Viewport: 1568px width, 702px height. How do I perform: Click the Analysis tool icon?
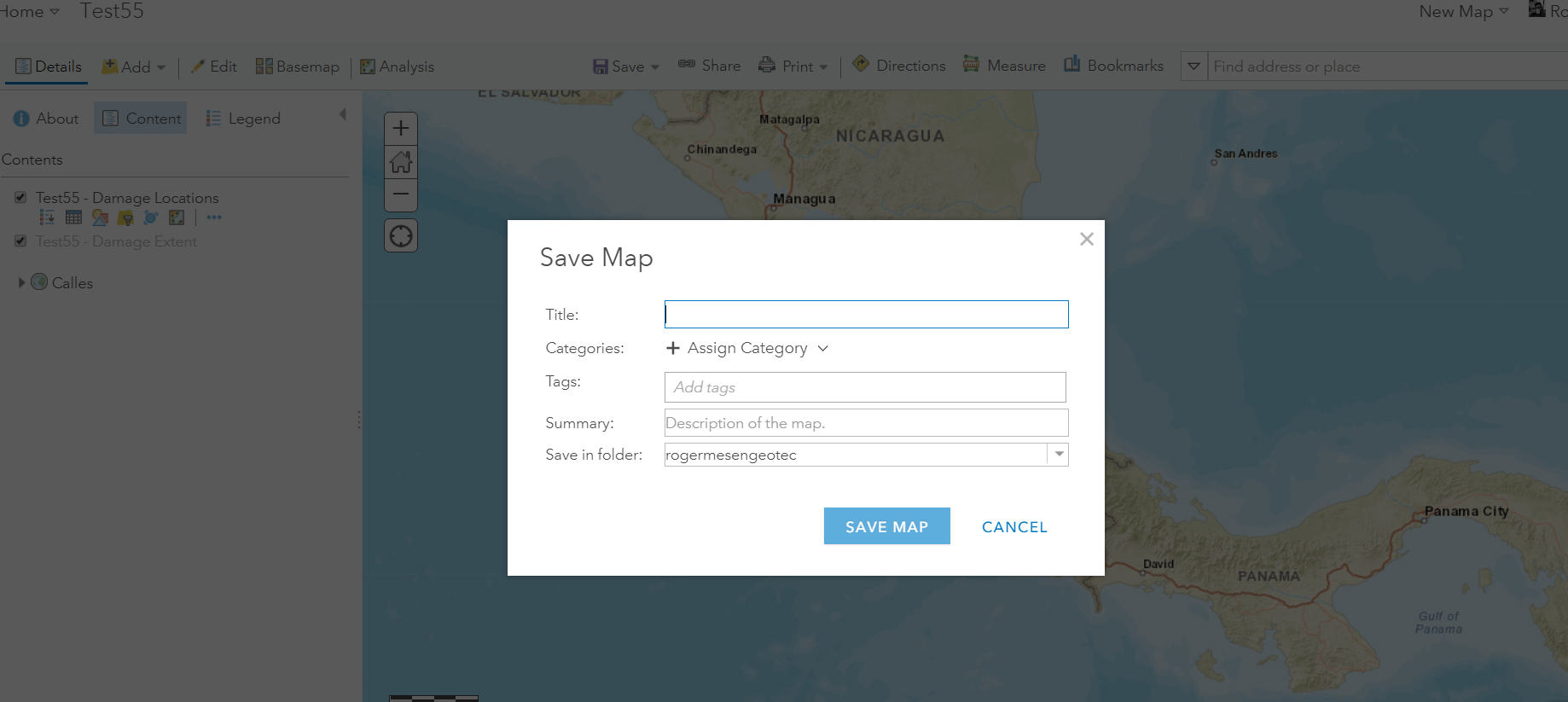(x=368, y=67)
